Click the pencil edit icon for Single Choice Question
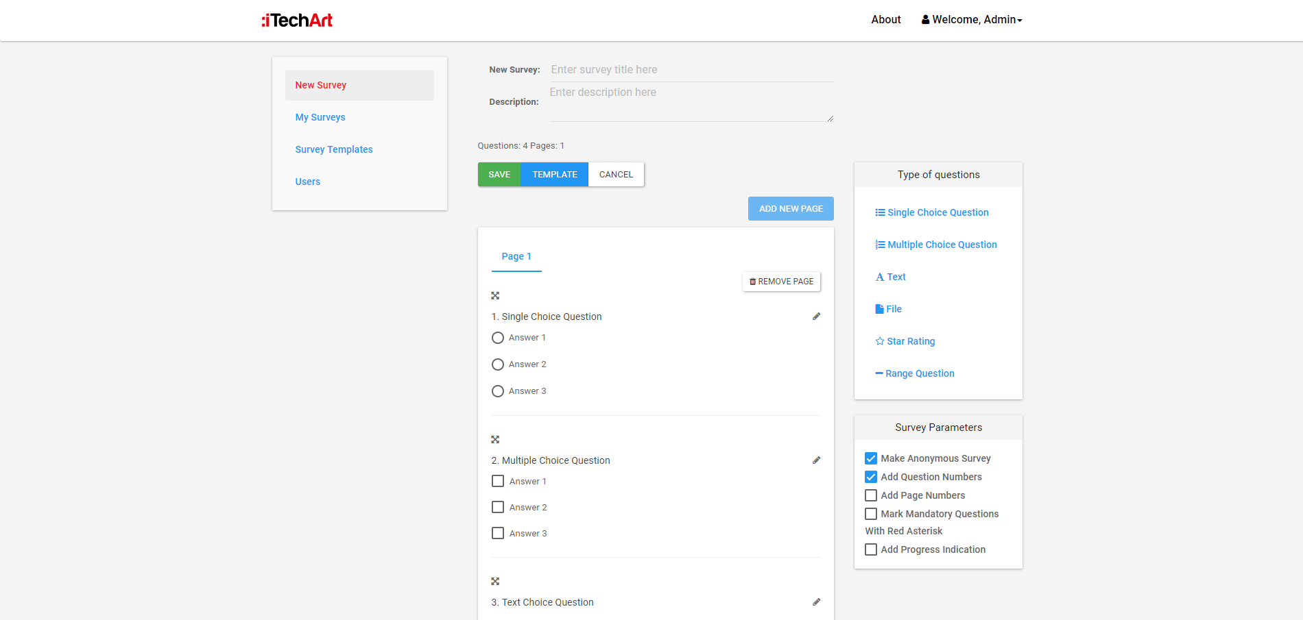Viewport: 1303px width, 620px height. click(x=816, y=317)
